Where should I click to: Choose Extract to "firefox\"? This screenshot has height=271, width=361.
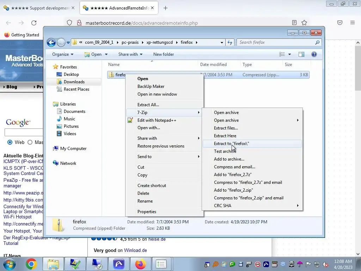tap(252, 144)
